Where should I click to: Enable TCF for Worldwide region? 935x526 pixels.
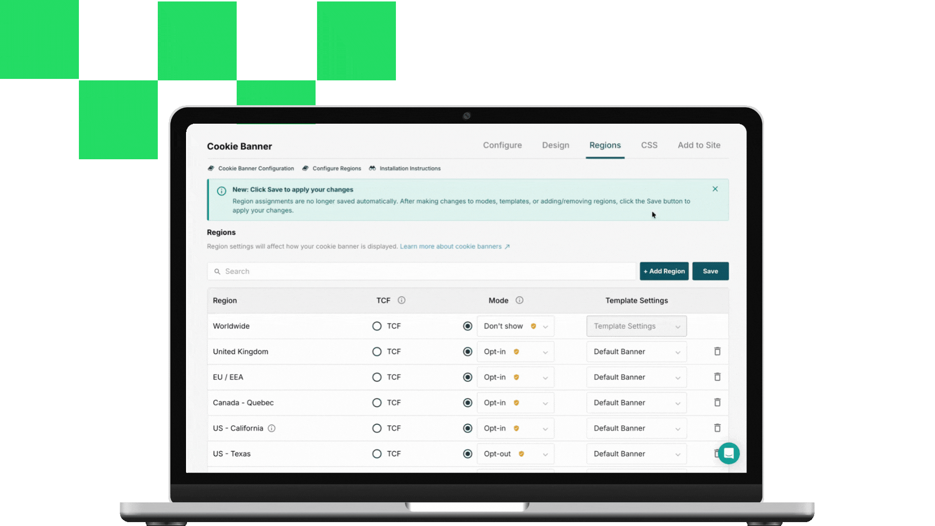click(376, 326)
